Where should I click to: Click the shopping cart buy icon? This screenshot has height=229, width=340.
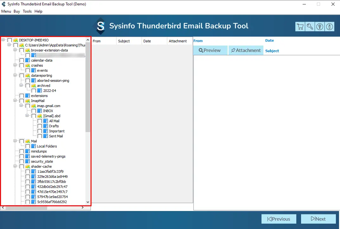[x=300, y=27]
